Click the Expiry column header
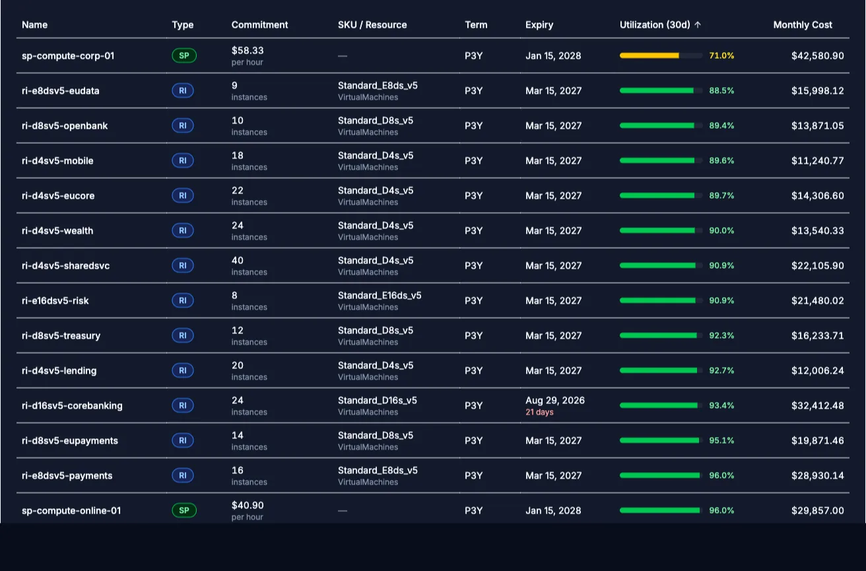This screenshot has width=866, height=571. pos(539,24)
